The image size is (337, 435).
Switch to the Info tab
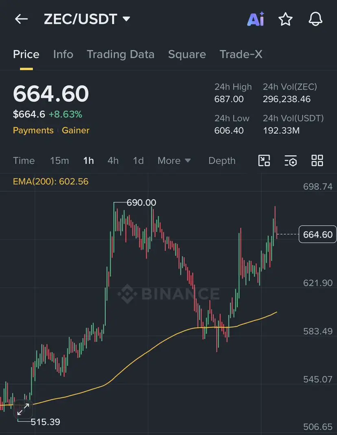[x=63, y=55]
